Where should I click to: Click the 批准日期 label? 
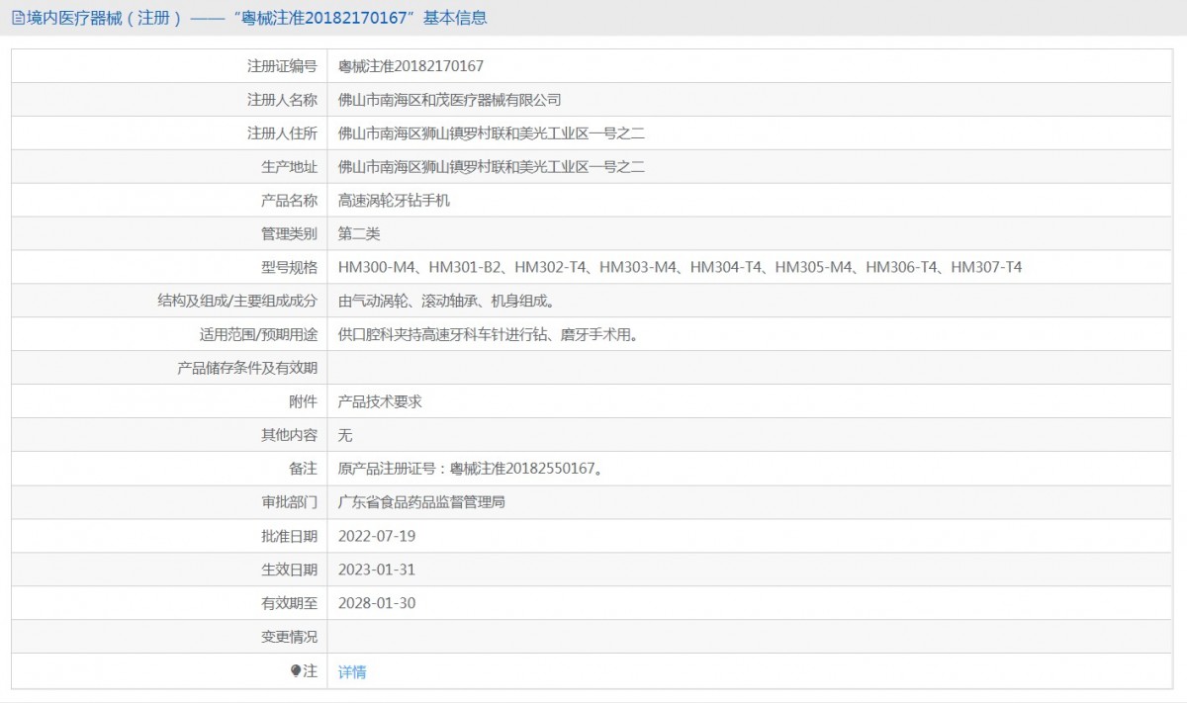(x=289, y=537)
